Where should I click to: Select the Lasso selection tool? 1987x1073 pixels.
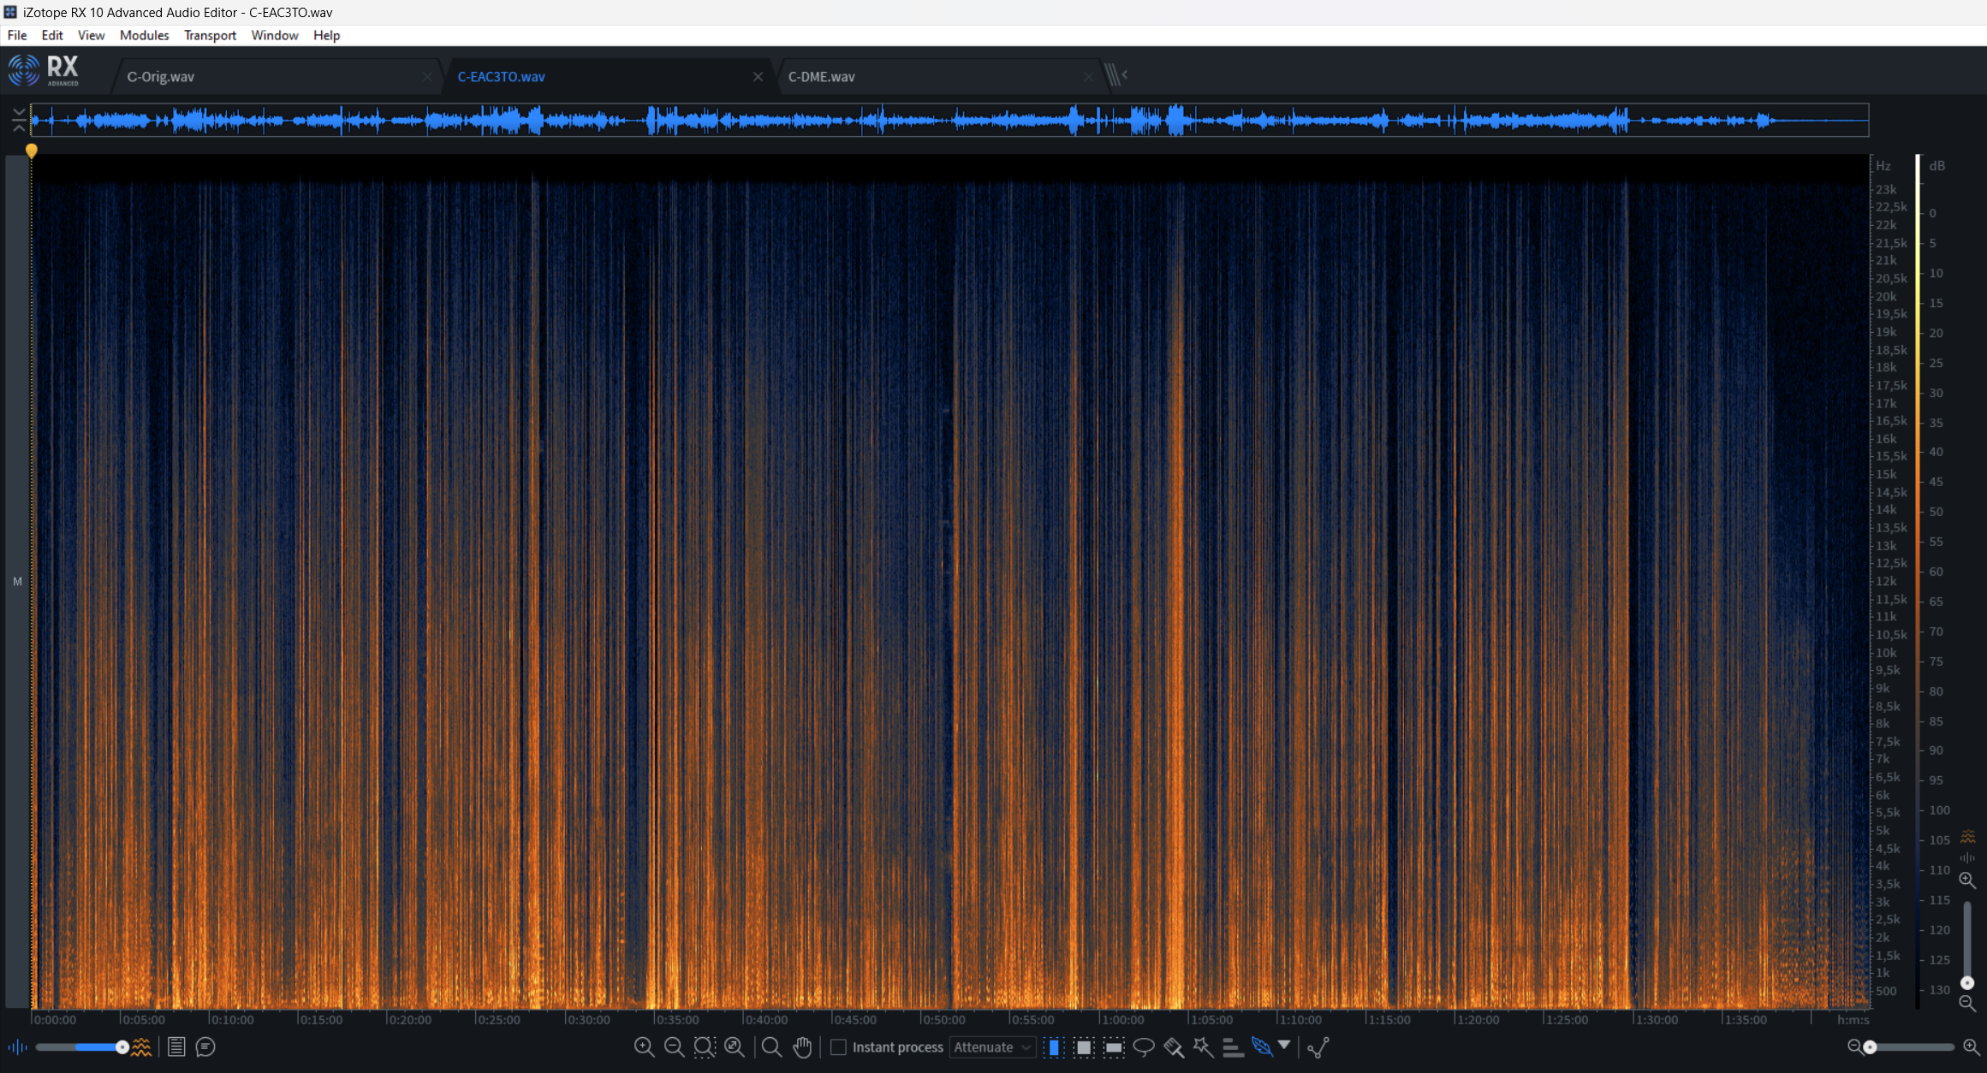(x=1144, y=1046)
